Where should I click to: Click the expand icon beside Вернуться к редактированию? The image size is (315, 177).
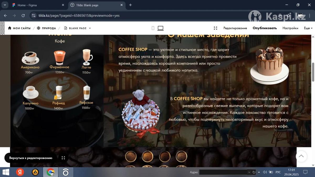(x=63, y=158)
